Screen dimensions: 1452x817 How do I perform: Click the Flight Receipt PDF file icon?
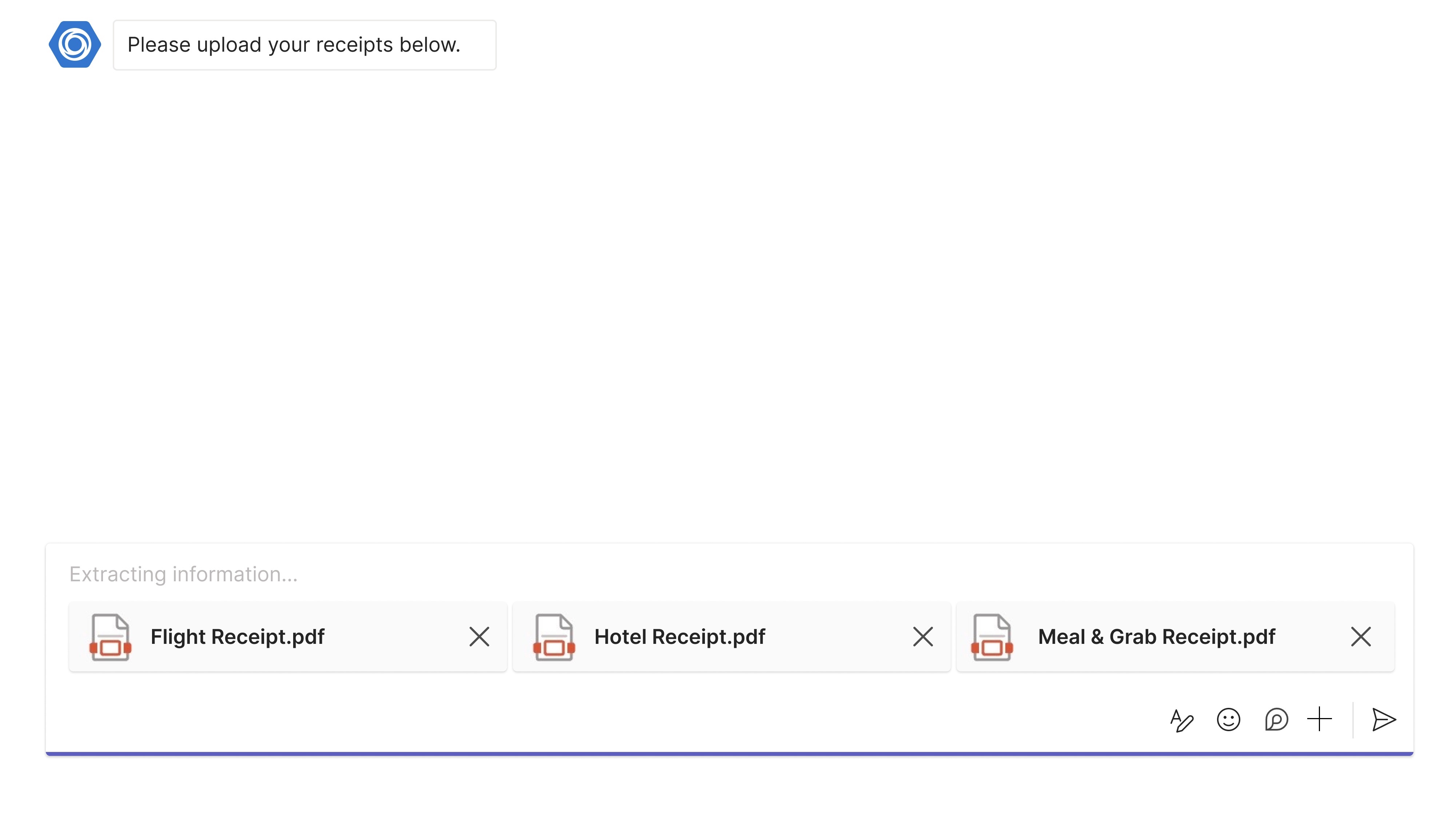point(111,637)
